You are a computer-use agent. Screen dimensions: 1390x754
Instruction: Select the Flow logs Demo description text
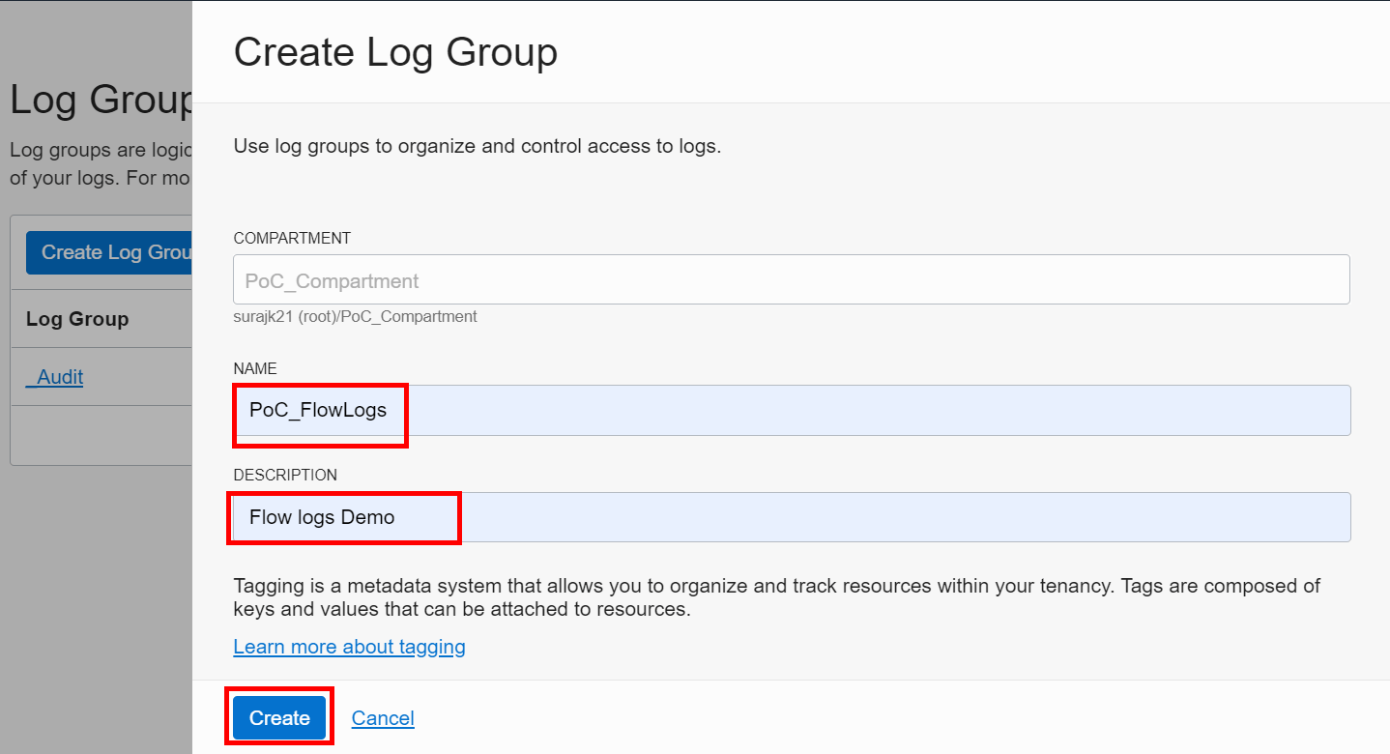342,516
